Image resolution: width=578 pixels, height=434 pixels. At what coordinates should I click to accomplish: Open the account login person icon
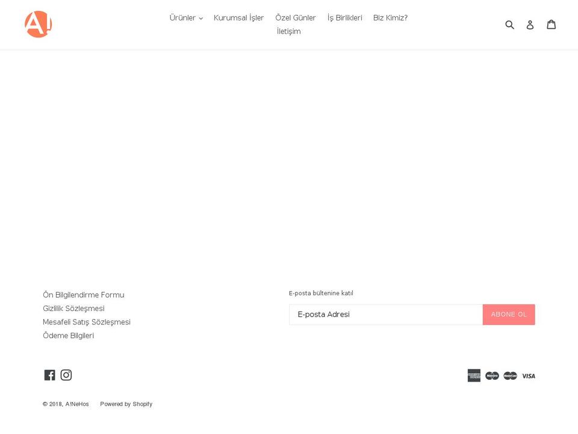[530, 25]
